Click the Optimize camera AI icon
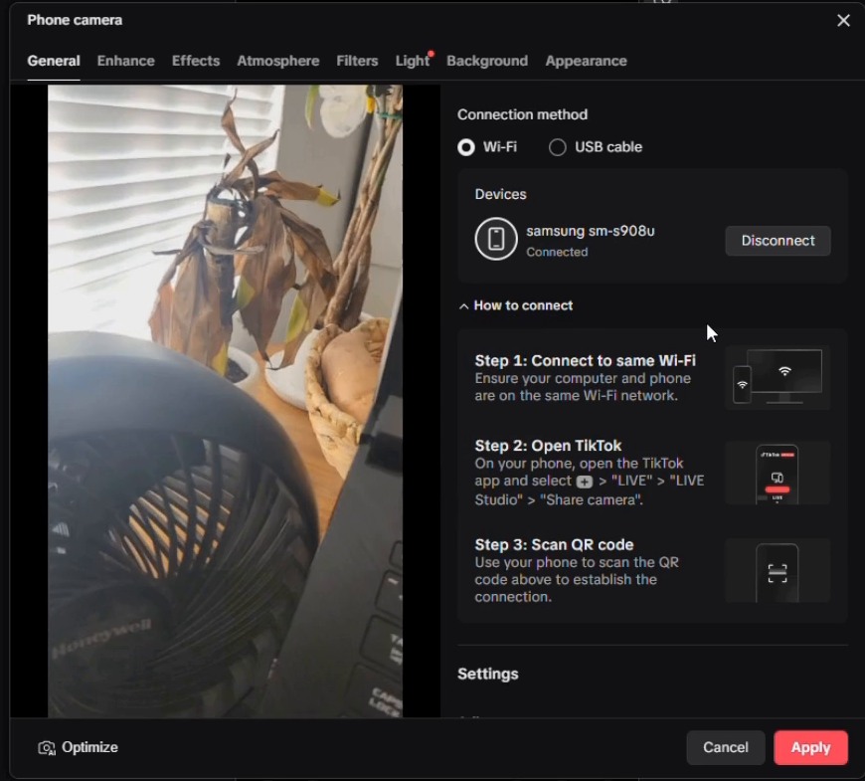 [47, 748]
